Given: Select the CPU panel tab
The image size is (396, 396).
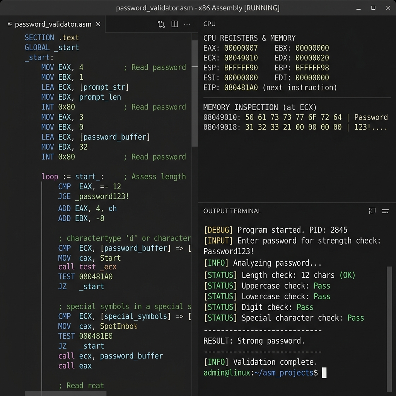Looking at the screenshot, I should coord(209,24).
